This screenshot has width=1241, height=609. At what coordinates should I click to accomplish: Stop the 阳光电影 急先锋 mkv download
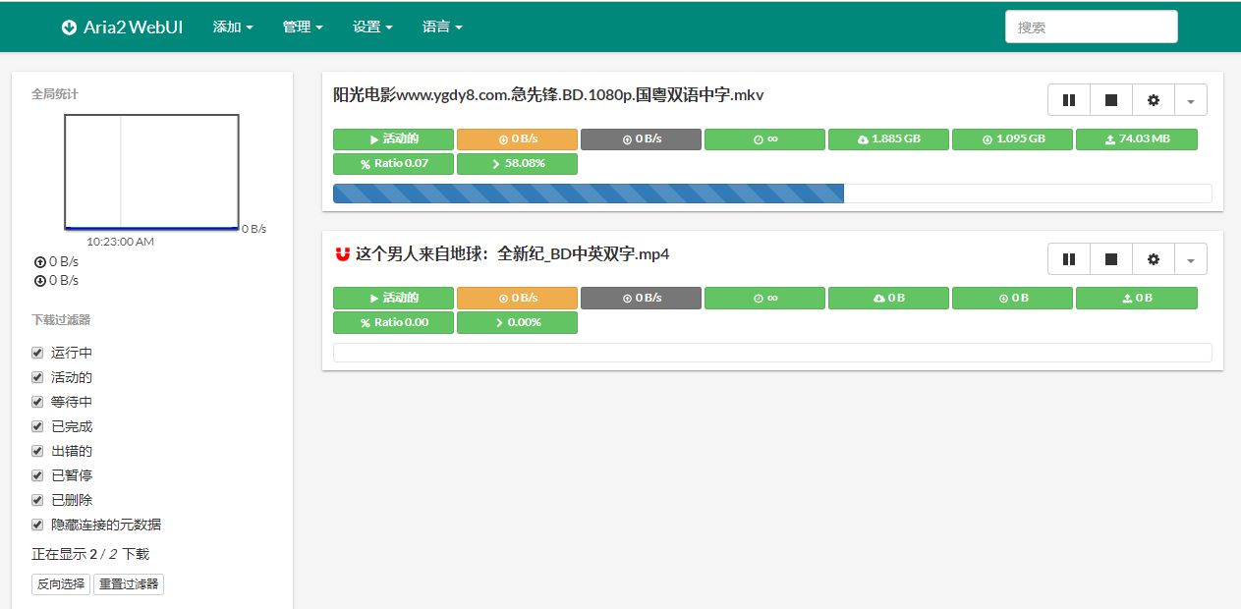tap(1111, 99)
